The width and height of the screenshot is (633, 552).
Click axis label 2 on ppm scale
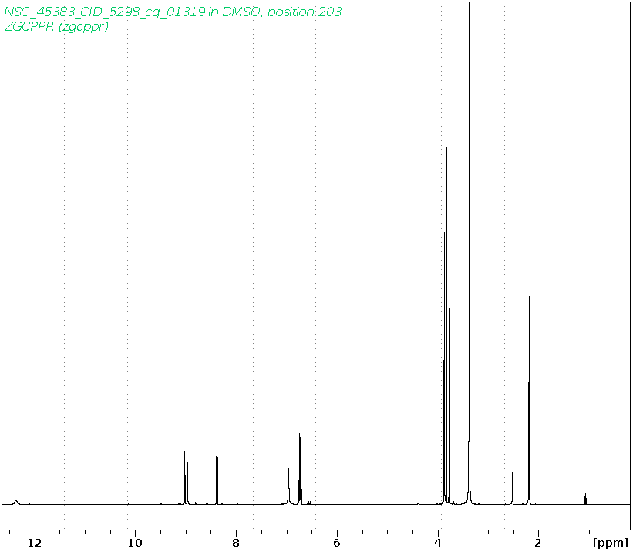[x=538, y=543]
